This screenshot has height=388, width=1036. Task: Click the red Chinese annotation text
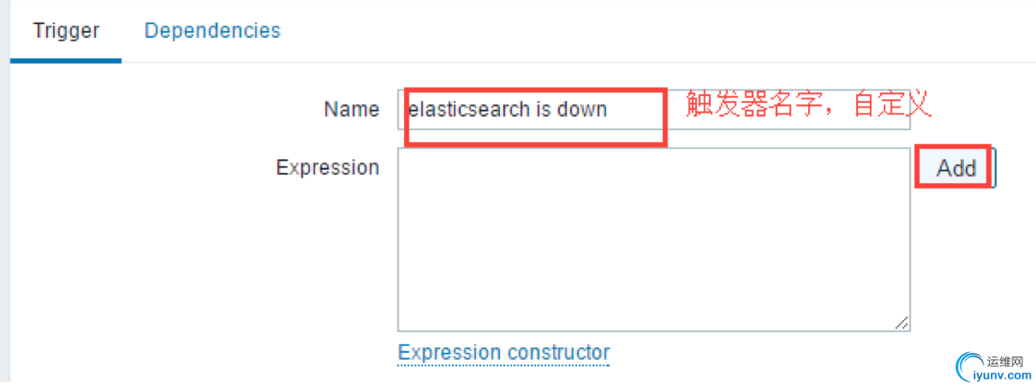point(808,104)
